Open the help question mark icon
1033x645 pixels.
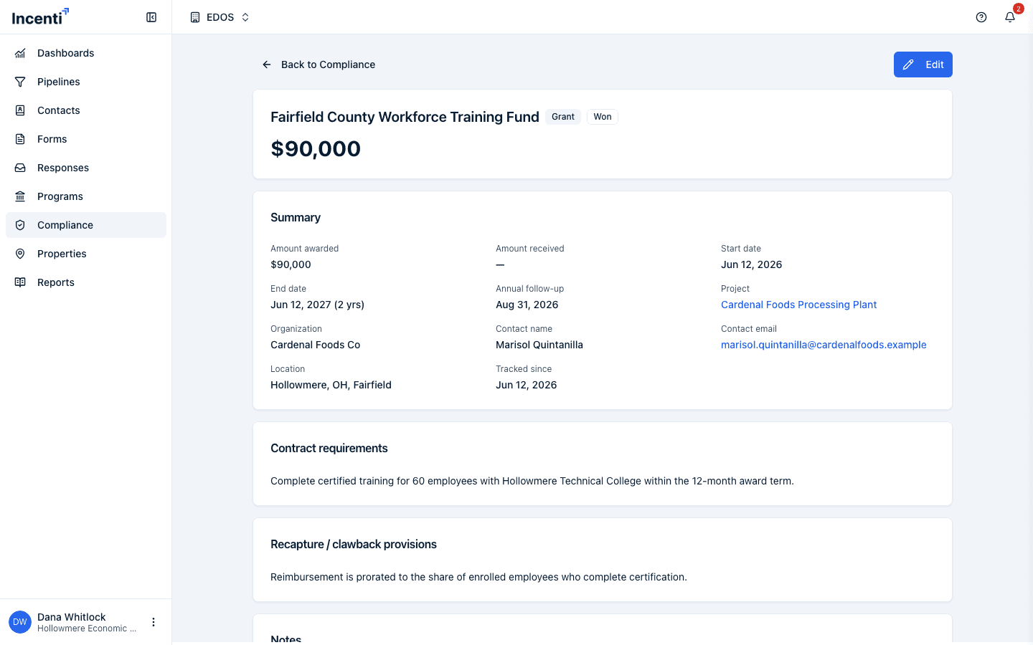981,17
